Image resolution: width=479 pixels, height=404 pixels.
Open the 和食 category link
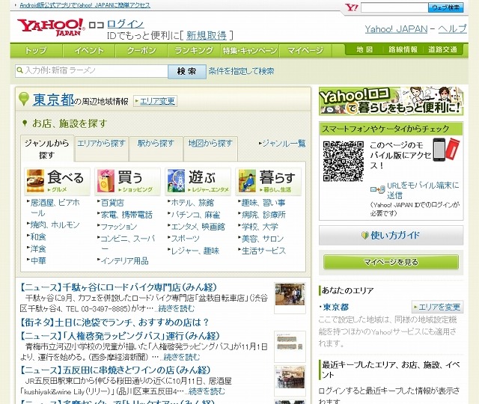38,236
